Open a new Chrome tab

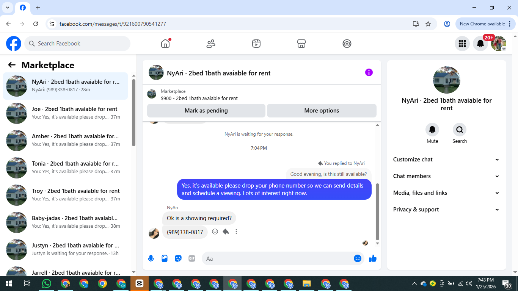(38, 8)
